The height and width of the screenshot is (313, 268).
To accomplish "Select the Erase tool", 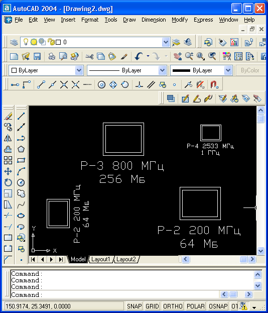I will point(8,116).
